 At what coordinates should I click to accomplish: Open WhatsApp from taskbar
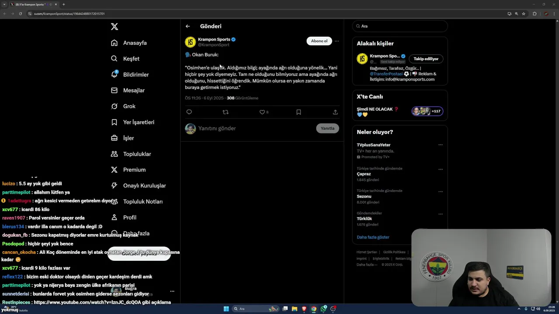(x=324, y=309)
